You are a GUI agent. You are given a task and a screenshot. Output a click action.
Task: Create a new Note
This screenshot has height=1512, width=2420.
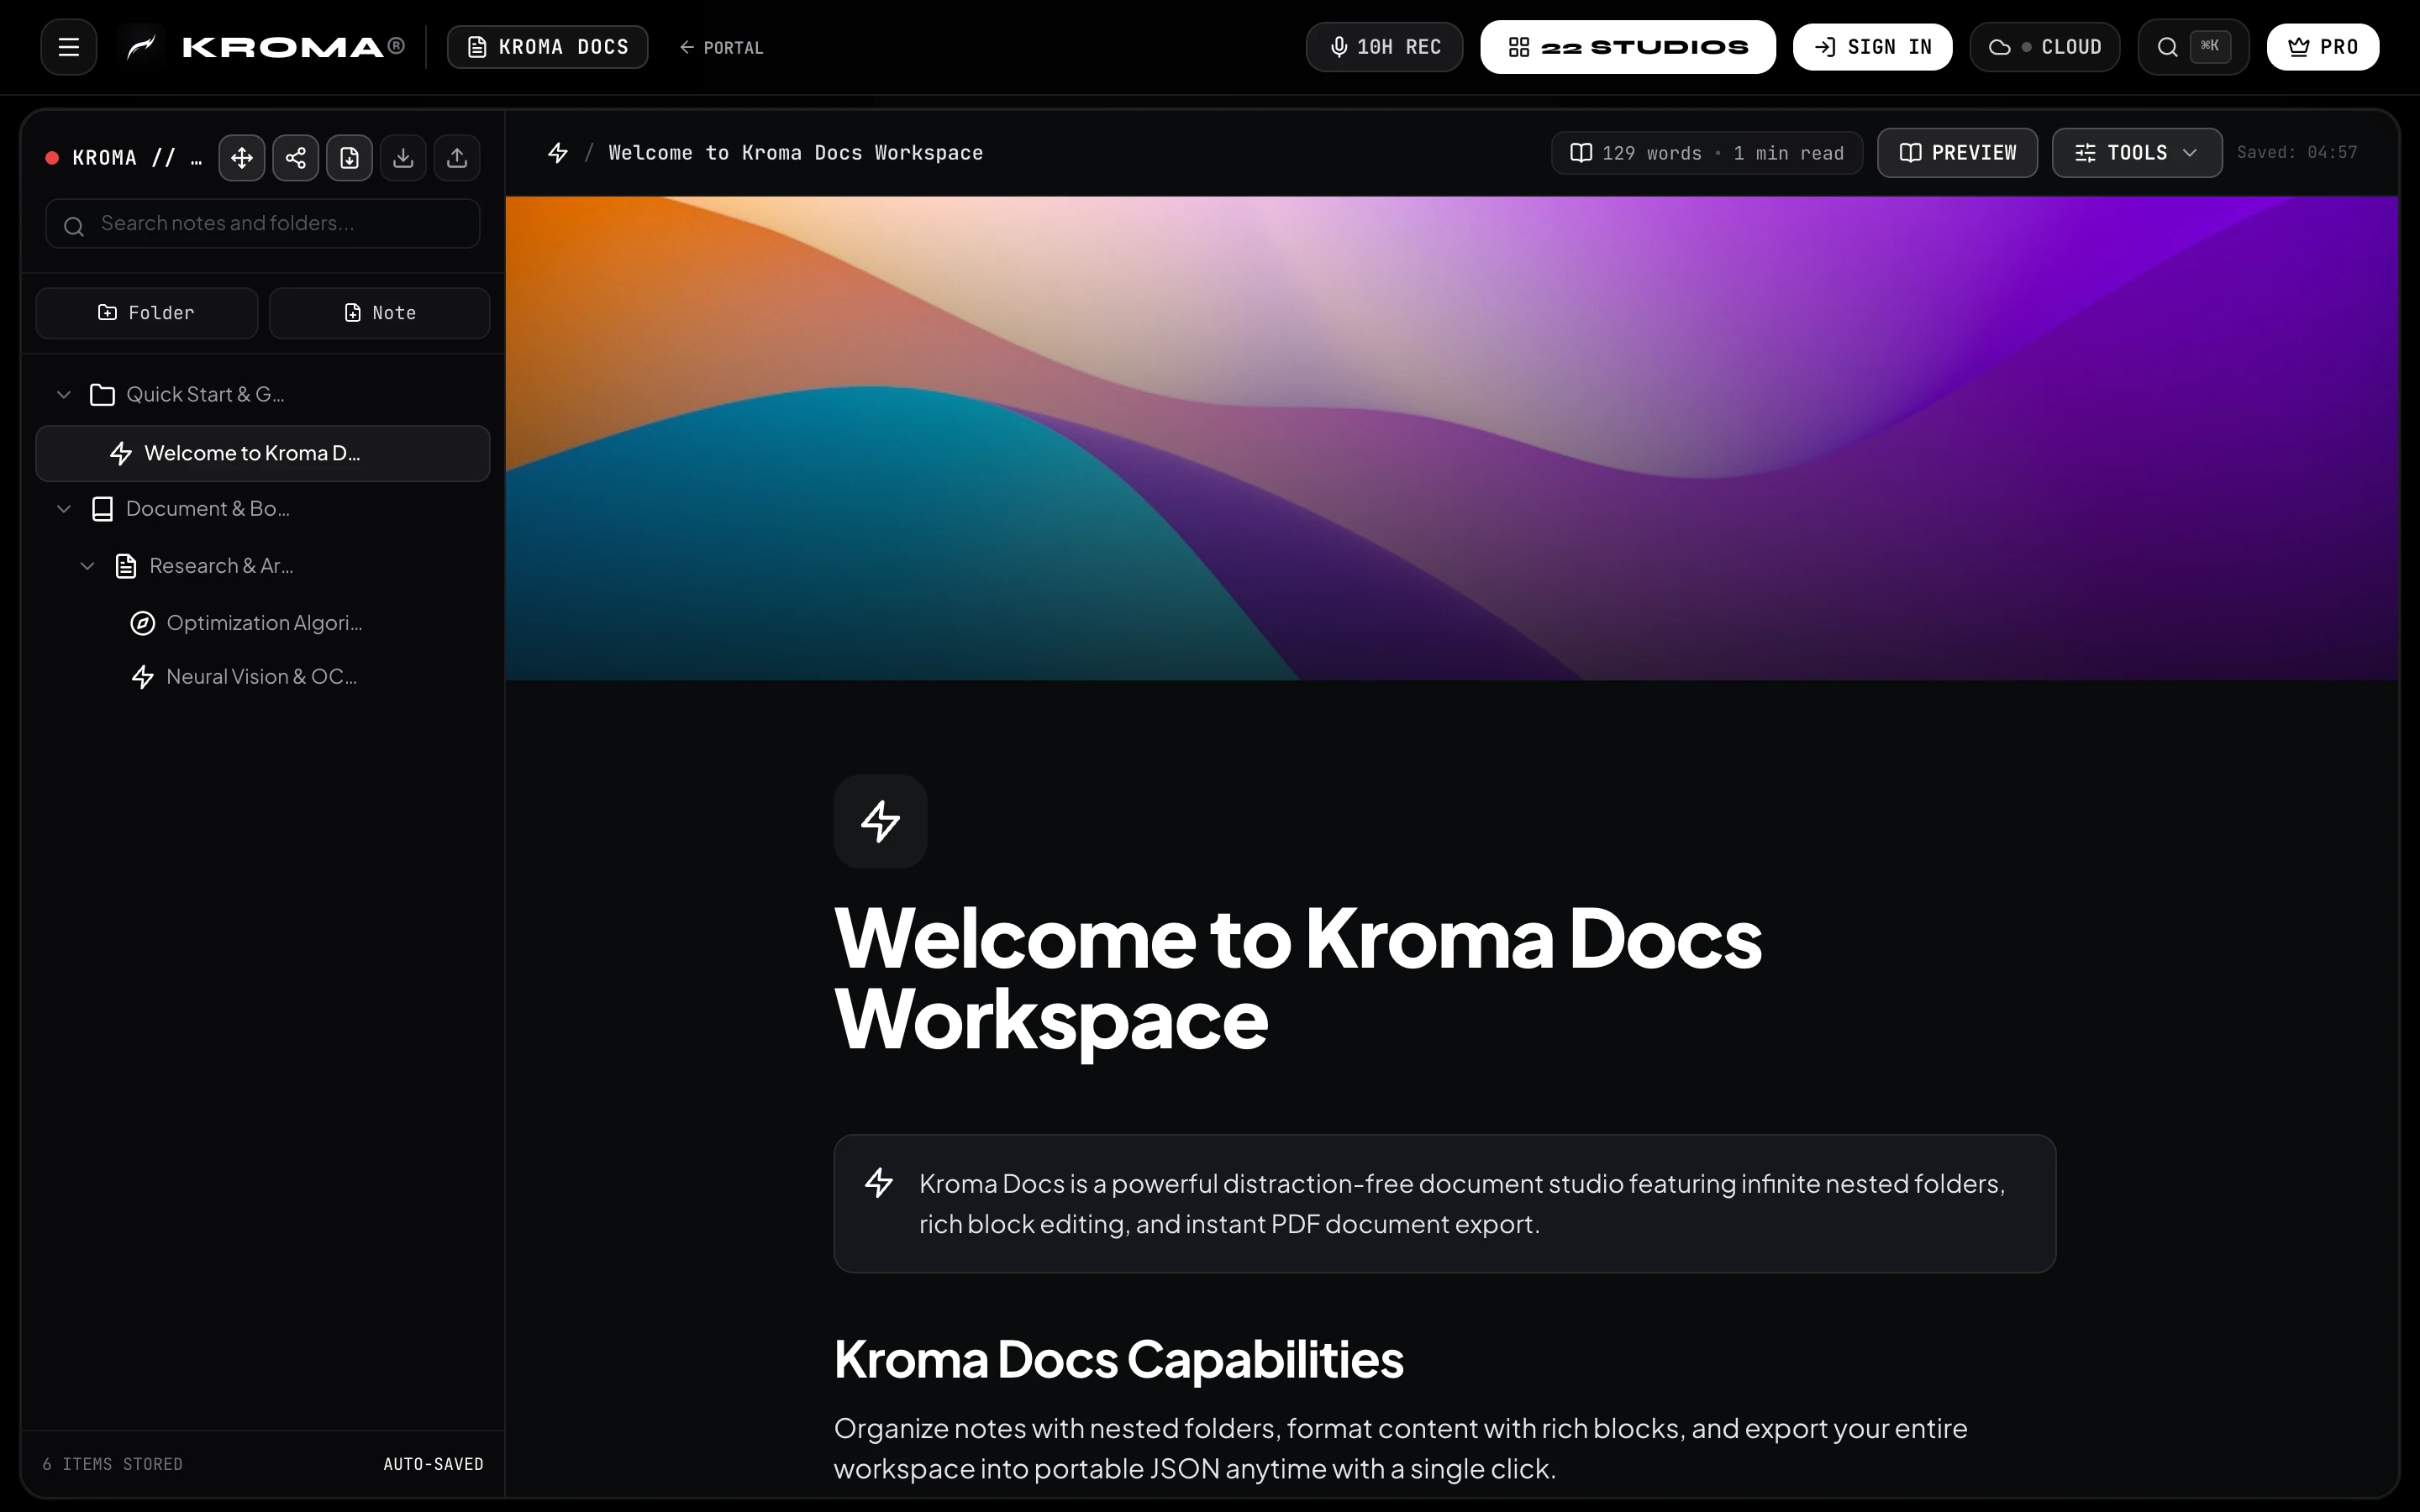tap(379, 313)
